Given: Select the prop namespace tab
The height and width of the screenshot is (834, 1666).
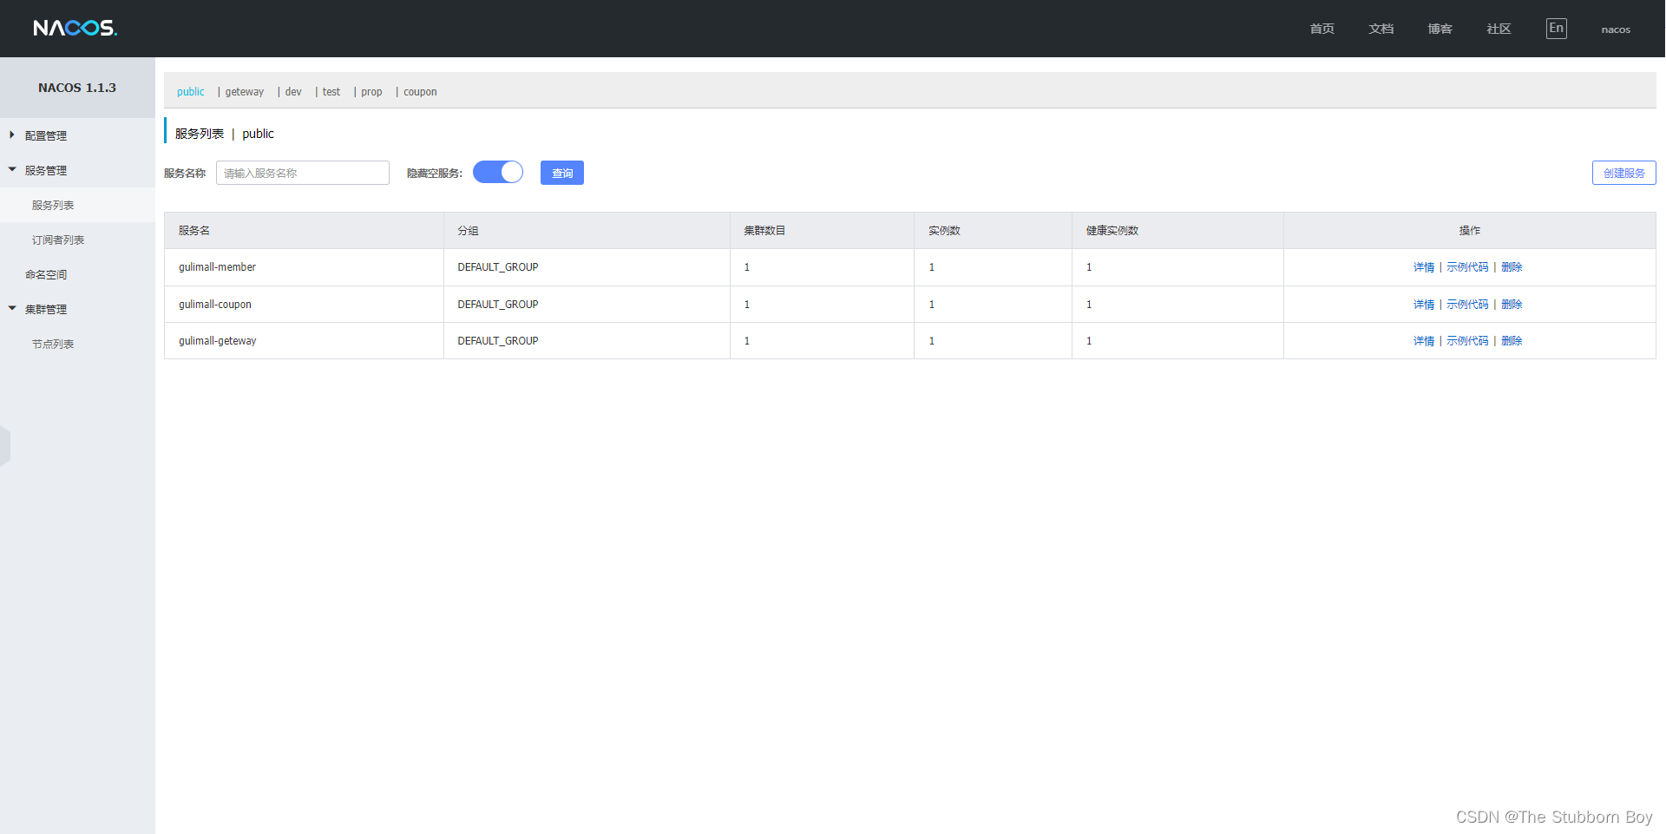Looking at the screenshot, I should (371, 92).
